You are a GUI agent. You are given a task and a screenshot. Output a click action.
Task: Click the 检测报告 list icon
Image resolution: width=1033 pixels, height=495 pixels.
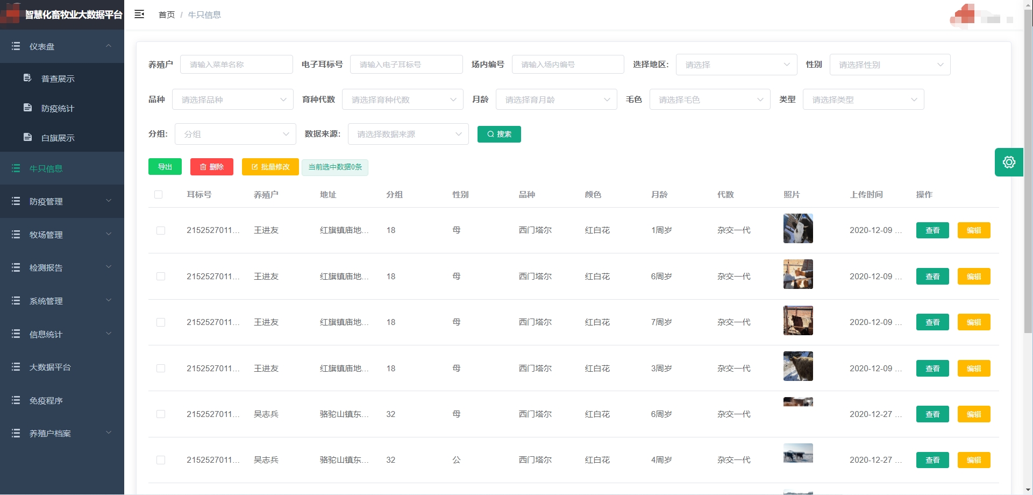coord(16,267)
